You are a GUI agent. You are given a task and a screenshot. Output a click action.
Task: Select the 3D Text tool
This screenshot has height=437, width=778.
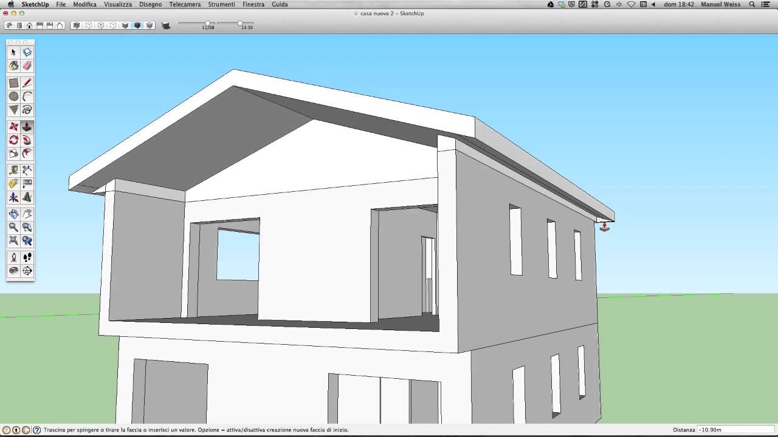coord(27,197)
